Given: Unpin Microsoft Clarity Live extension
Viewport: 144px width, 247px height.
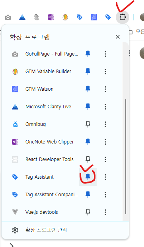Looking at the screenshot, I should point(88,107).
